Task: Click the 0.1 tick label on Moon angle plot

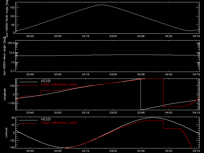Action: 12,71
